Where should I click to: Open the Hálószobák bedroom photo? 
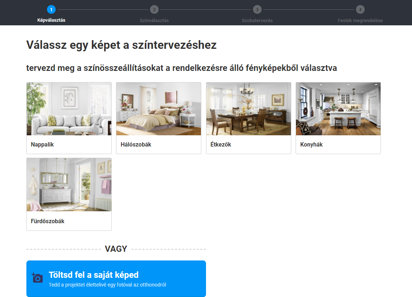(x=159, y=109)
